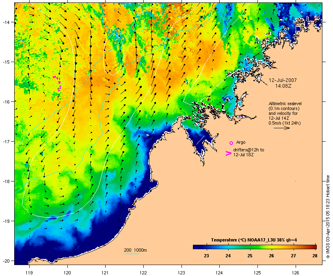Screen dimensions: 333x276
Task: Click the orange 27° section of colorbar
Action: pos(293,247)
